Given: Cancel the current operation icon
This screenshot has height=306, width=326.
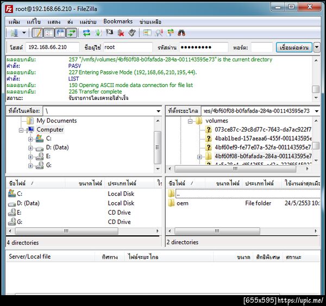Looking at the screenshot, I should [x=109, y=33].
